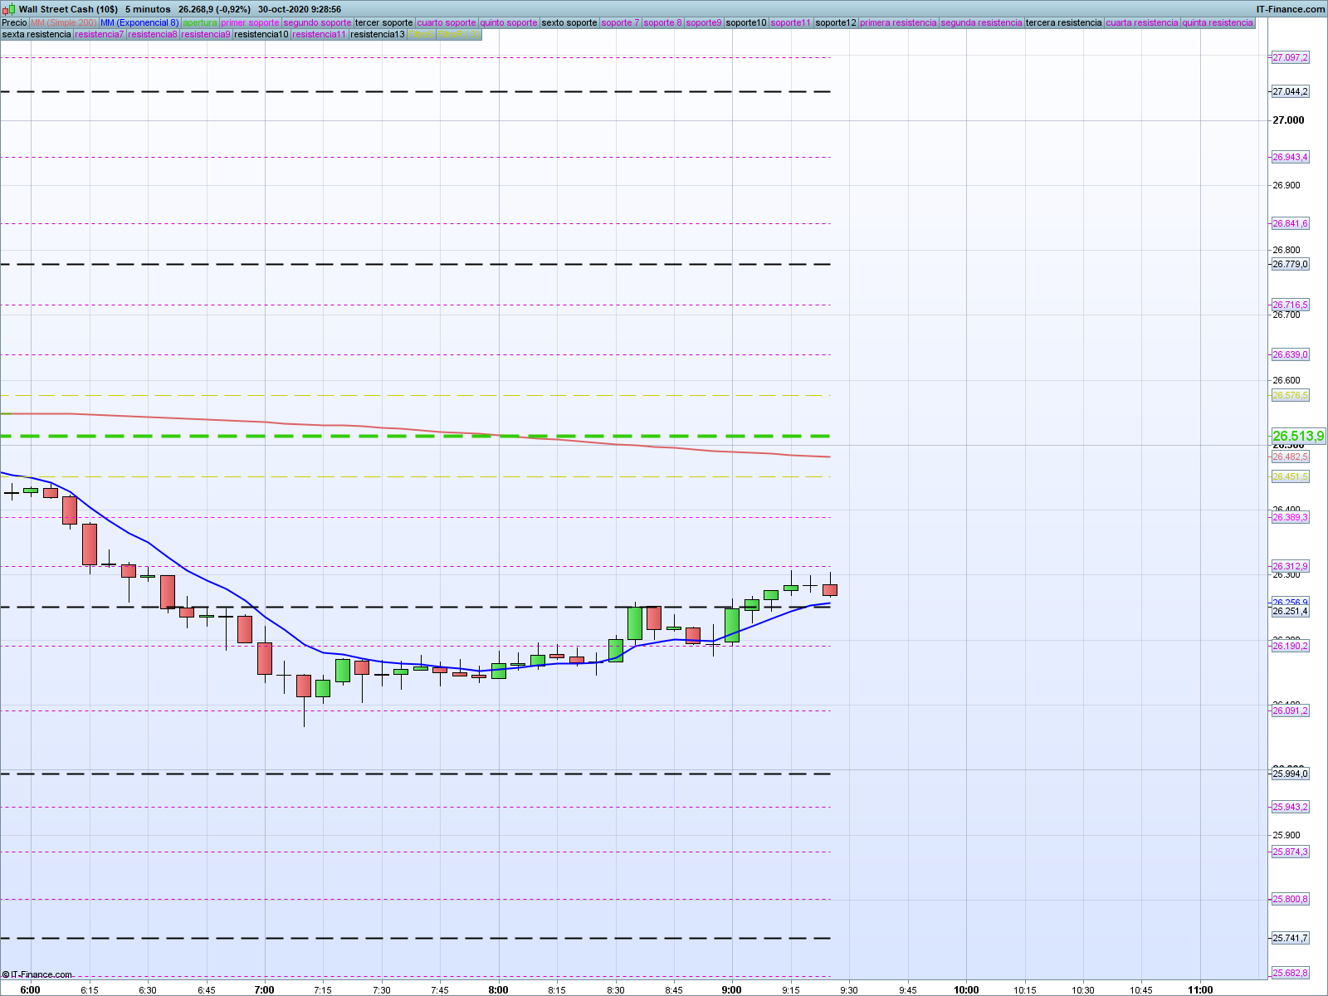Click the yellow FiltroS indicator label
The image size is (1328, 996).
pyautogui.click(x=421, y=34)
